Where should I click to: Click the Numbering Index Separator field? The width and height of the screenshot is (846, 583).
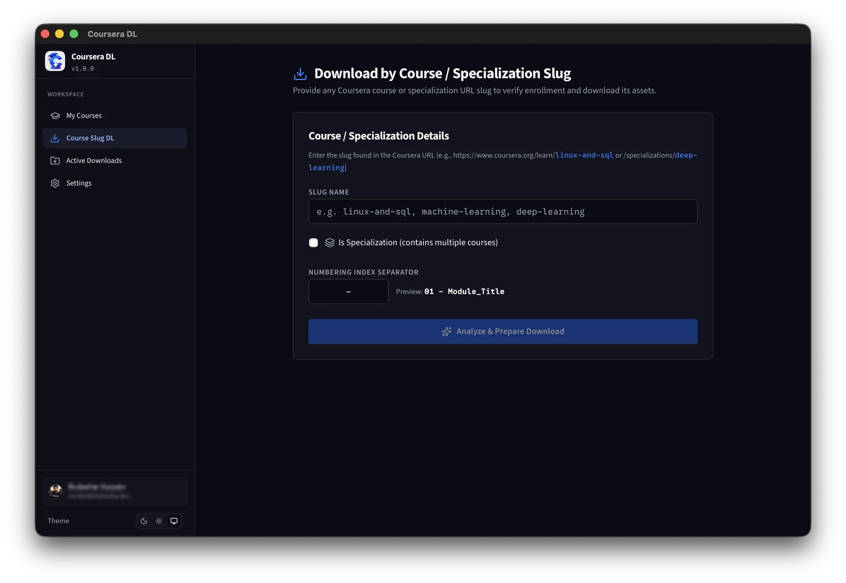348,291
